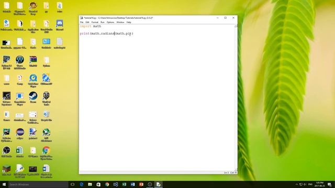Open Chrome from the taskbar
The image size is (335, 188).
tap(107, 184)
